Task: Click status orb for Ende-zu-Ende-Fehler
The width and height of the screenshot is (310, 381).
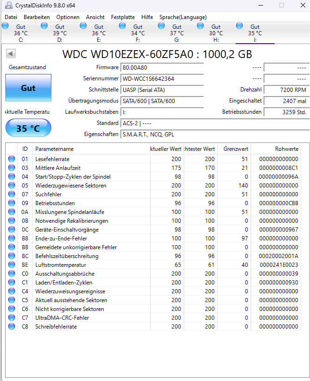Action: tap(12, 238)
